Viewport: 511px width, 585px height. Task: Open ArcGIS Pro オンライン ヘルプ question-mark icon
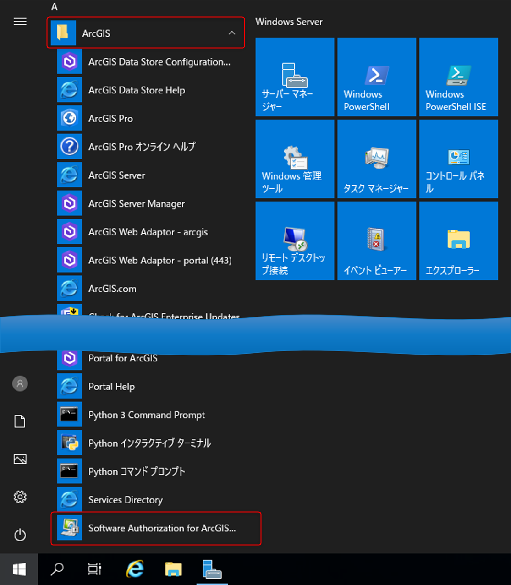pos(70,147)
